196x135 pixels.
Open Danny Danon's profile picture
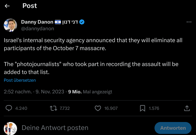pos(10,25)
